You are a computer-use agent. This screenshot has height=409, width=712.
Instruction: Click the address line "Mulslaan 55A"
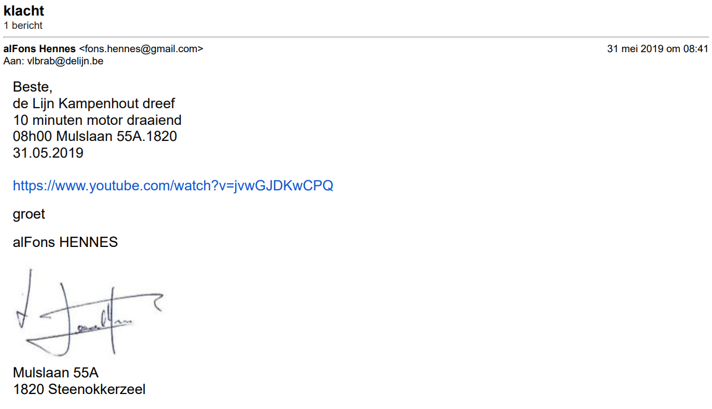tap(55, 372)
